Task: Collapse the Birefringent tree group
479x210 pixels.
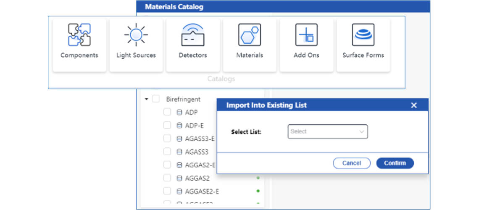Action: coord(146,100)
